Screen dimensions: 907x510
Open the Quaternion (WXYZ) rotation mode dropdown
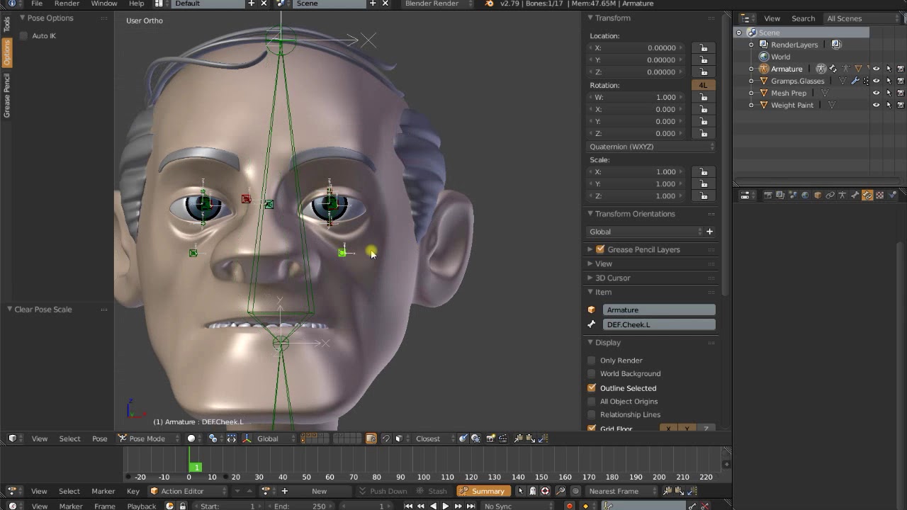[x=651, y=147]
